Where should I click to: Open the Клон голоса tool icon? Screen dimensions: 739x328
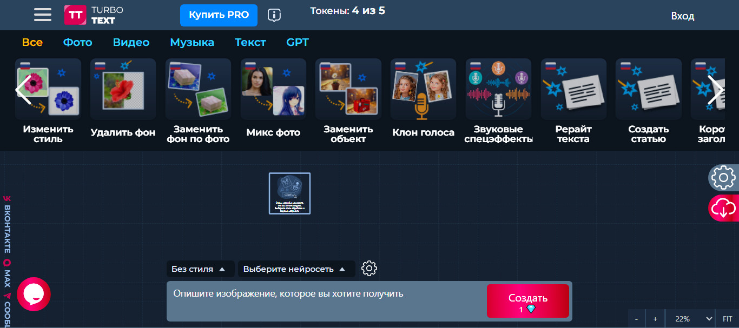423,89
